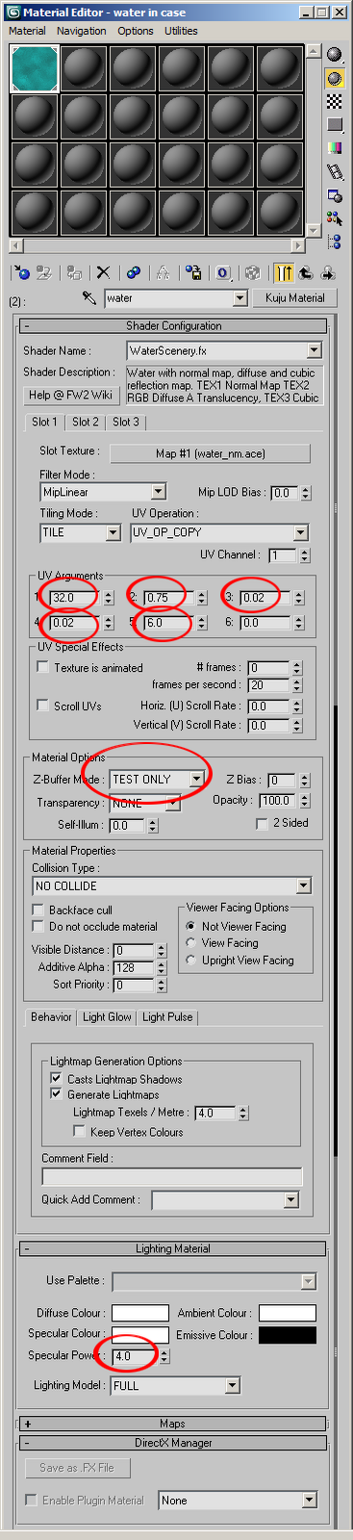Open the Z-Buffer Mode dropdown
Screen dimensions: 353x1540
click(x=157, y=779)
